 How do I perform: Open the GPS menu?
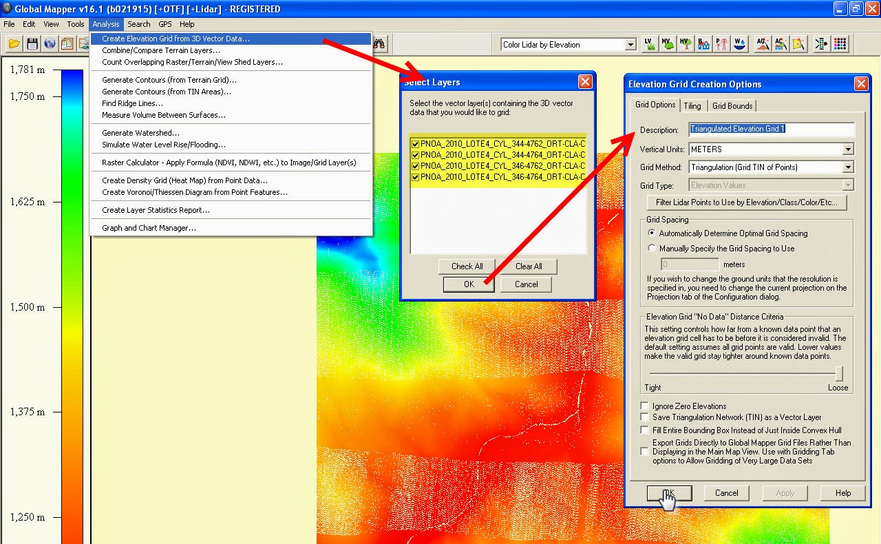coord(165,24)
